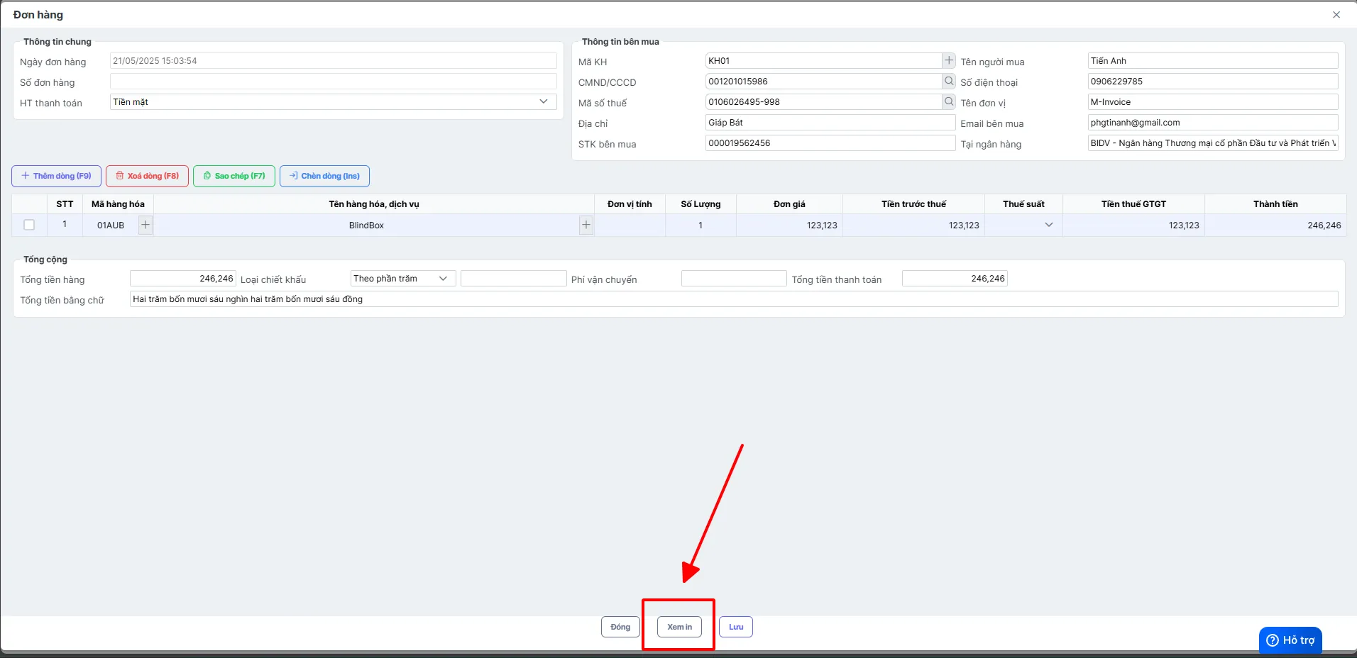Click plus icon beside BlindBox item name

[x=586, y=225]
